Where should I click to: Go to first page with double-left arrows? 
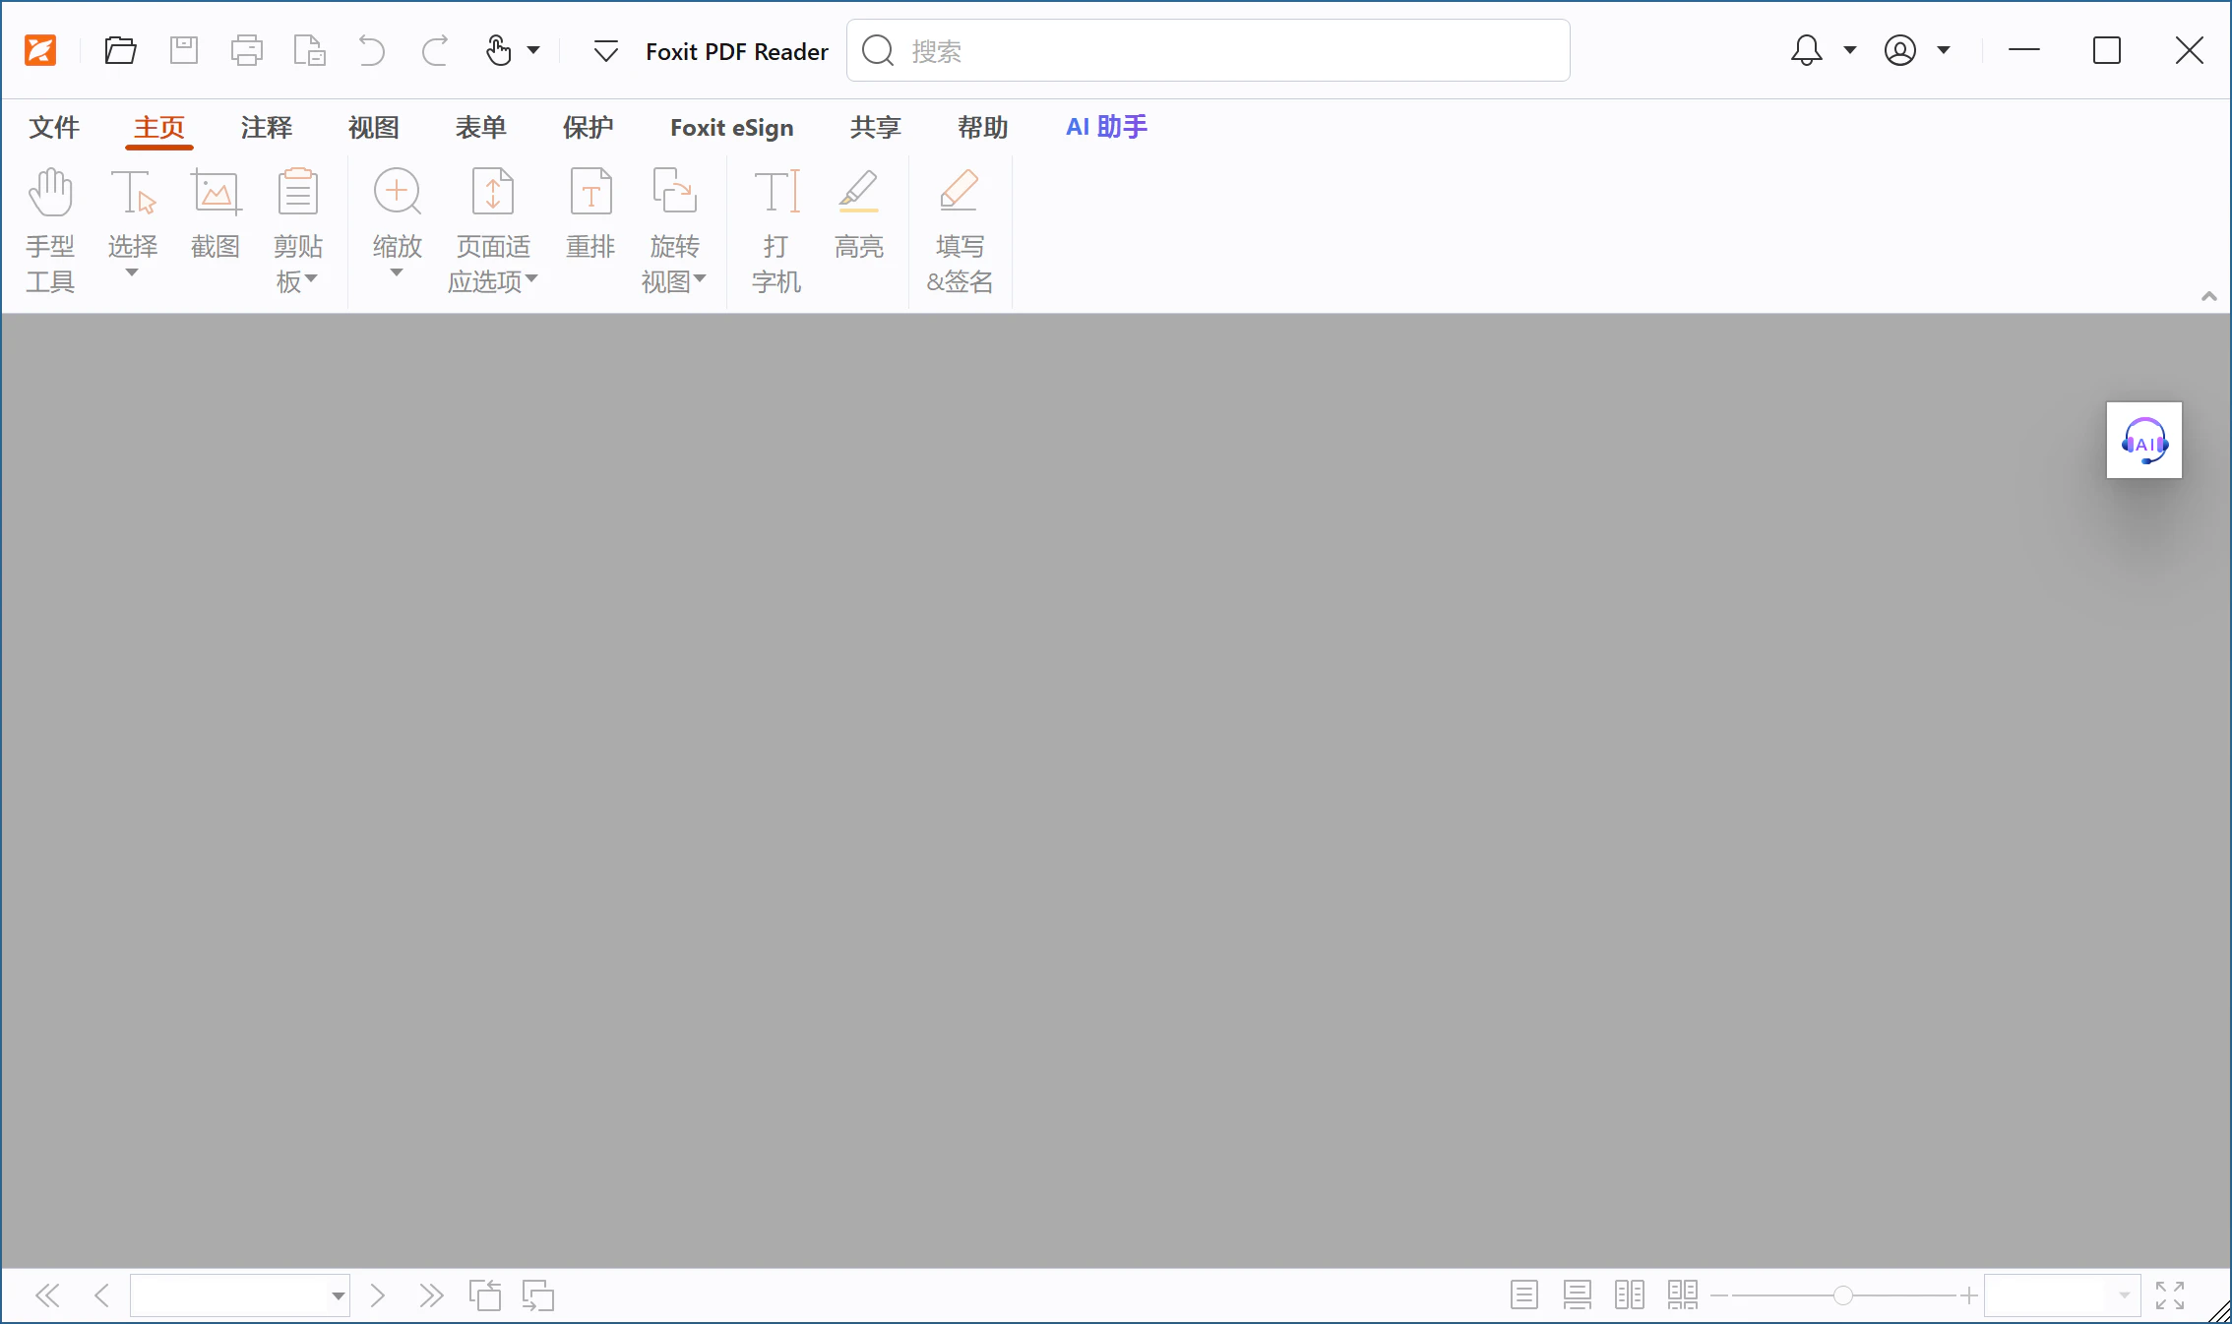47,1295
